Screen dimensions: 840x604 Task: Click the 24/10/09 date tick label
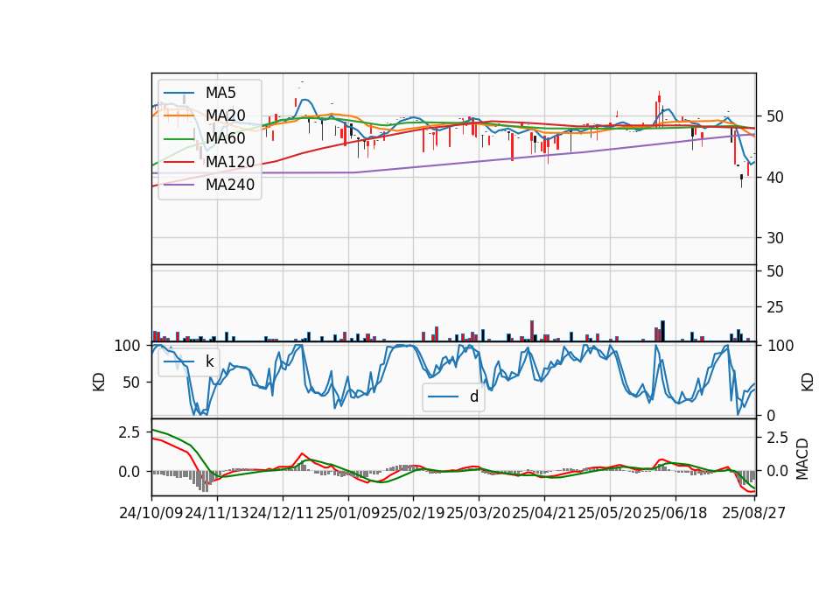(151, 514)
